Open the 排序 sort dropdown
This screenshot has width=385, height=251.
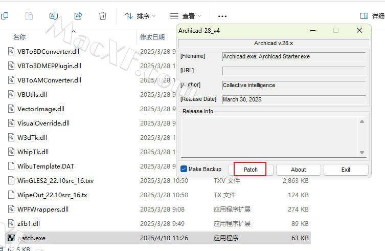coord(140,16)
